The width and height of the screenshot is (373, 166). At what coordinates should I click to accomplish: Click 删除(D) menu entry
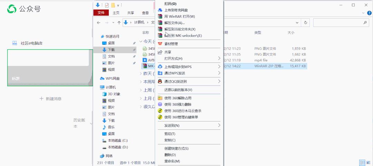[x=170, y=155]
